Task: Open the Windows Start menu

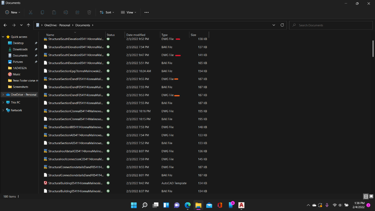Action: (134, 205)
